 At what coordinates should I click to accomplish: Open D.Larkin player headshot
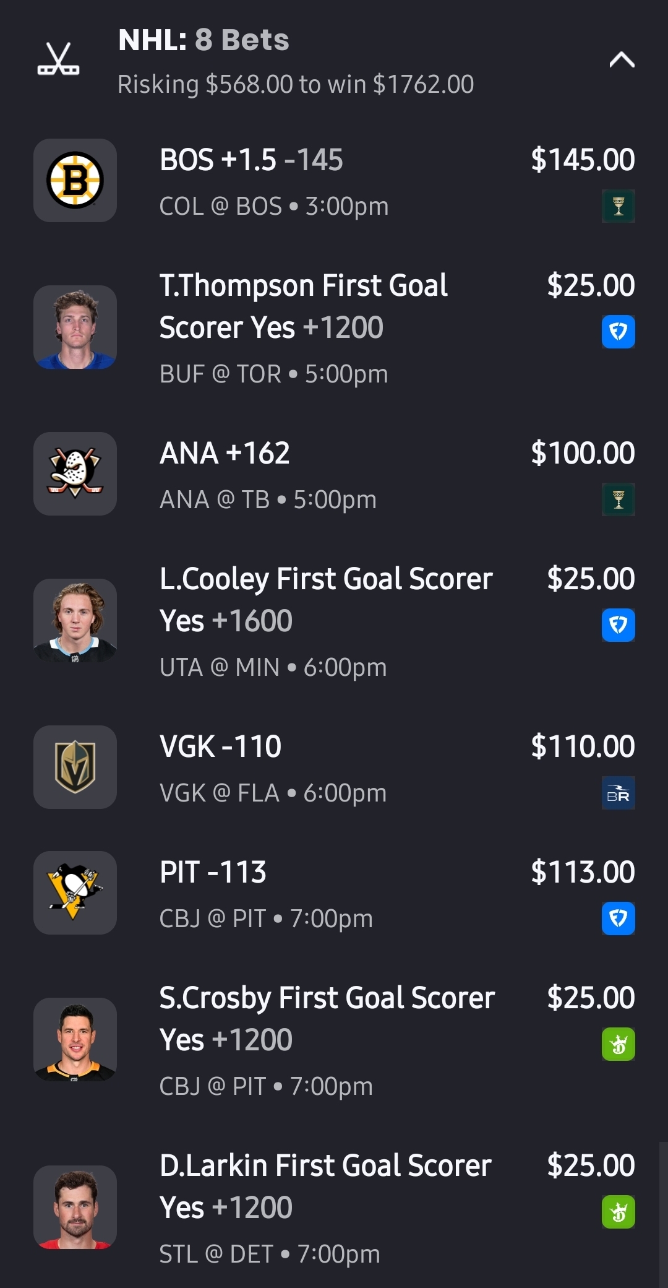click(x=75, y=1207)
